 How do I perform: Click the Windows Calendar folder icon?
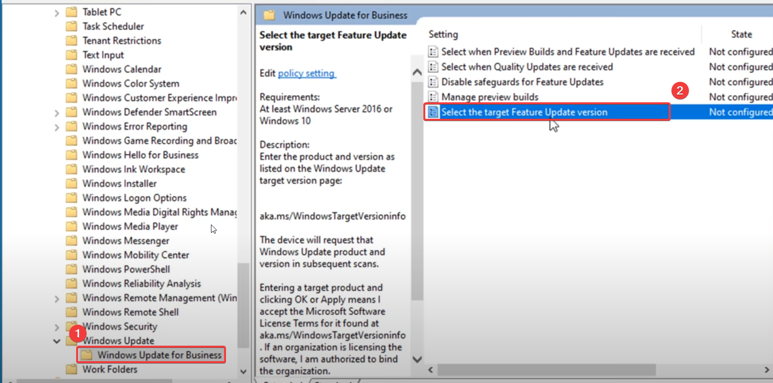tap(71, 69)
